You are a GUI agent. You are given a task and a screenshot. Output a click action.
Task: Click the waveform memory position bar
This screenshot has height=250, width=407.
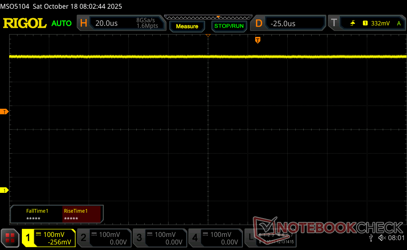click(208, 17)
